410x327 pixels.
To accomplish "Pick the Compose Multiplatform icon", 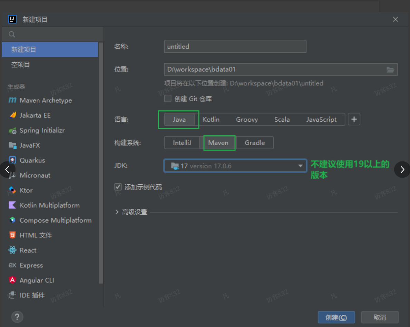I will [x=12, y=220].
